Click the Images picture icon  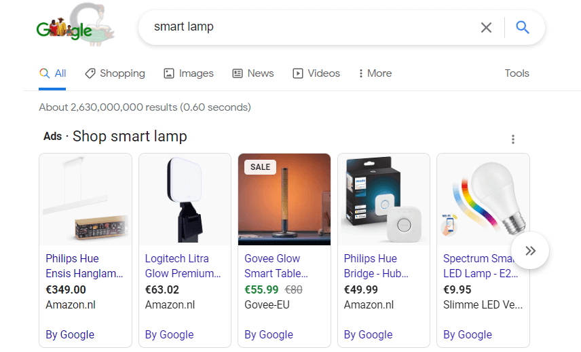[169, 73]
